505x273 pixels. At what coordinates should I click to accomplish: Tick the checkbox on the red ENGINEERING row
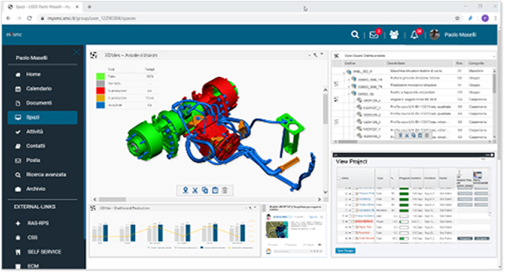coord(350,221)
